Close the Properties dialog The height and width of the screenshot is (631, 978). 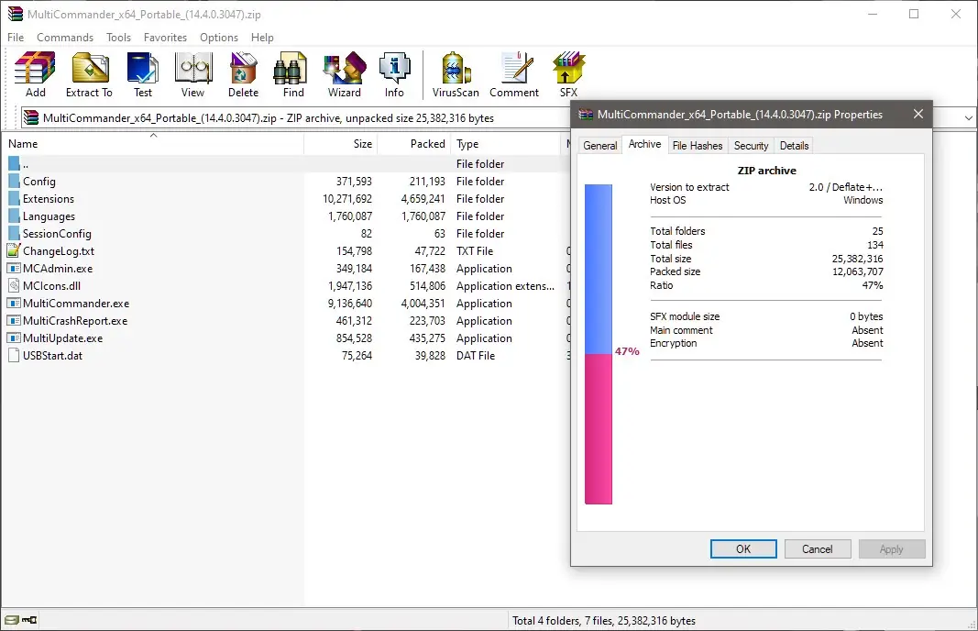click(x=918, y=114)
